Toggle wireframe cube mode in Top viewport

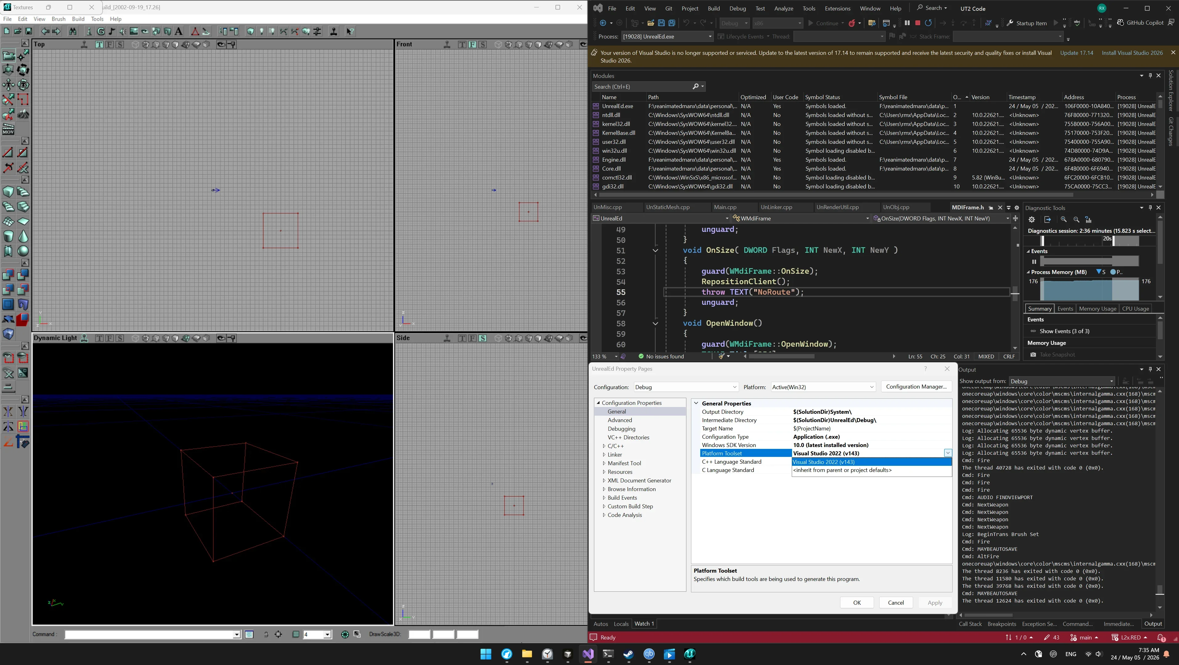[135, 44]
